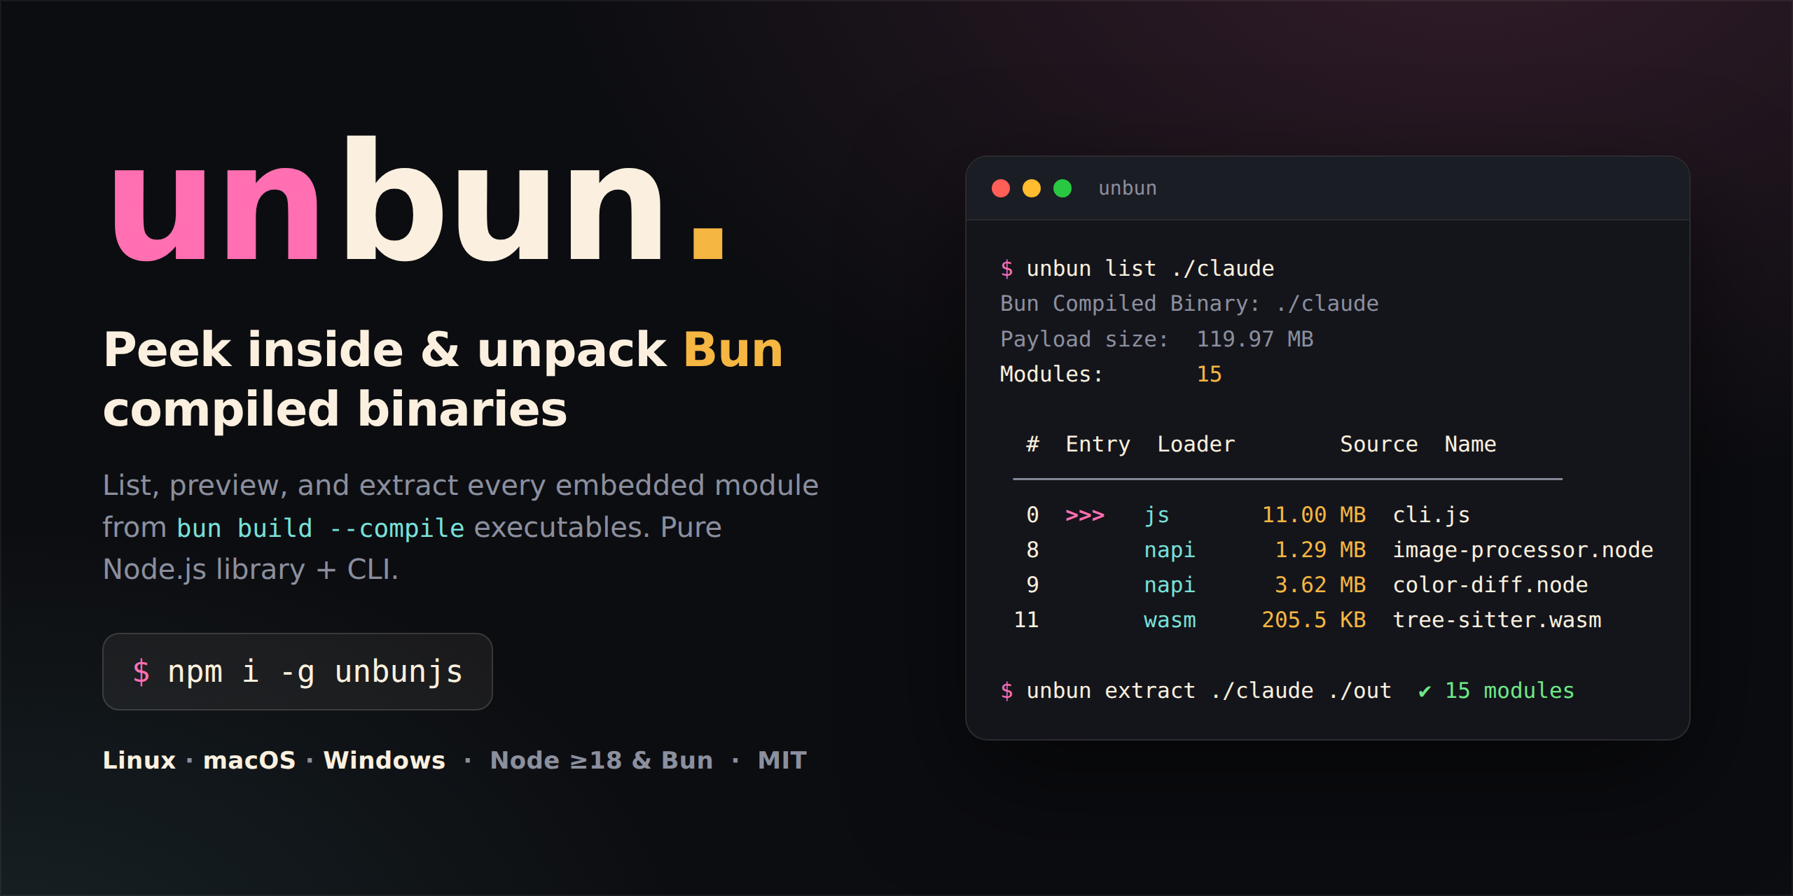Screen dimensions: 1793x896
Task: Click the 'bun build --compile' code text
Action: [320, 528]
